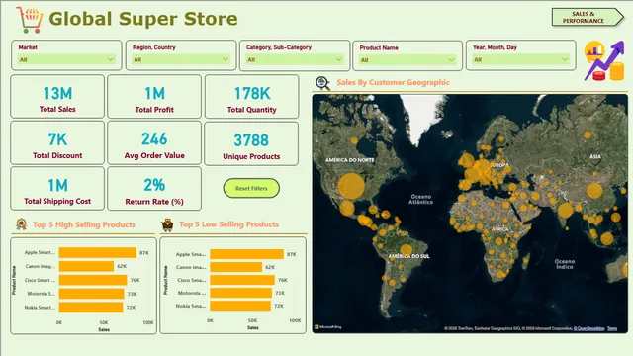Select the 1M Total Profit card
The image size is (633, 356).
(154, 97)
